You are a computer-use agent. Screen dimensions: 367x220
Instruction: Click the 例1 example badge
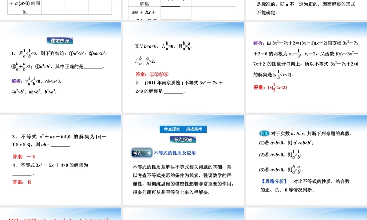[x=264, y=133]
